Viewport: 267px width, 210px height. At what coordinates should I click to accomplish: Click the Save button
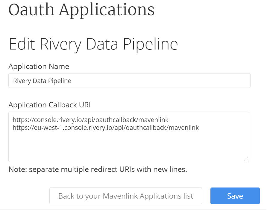click(235, 196)
